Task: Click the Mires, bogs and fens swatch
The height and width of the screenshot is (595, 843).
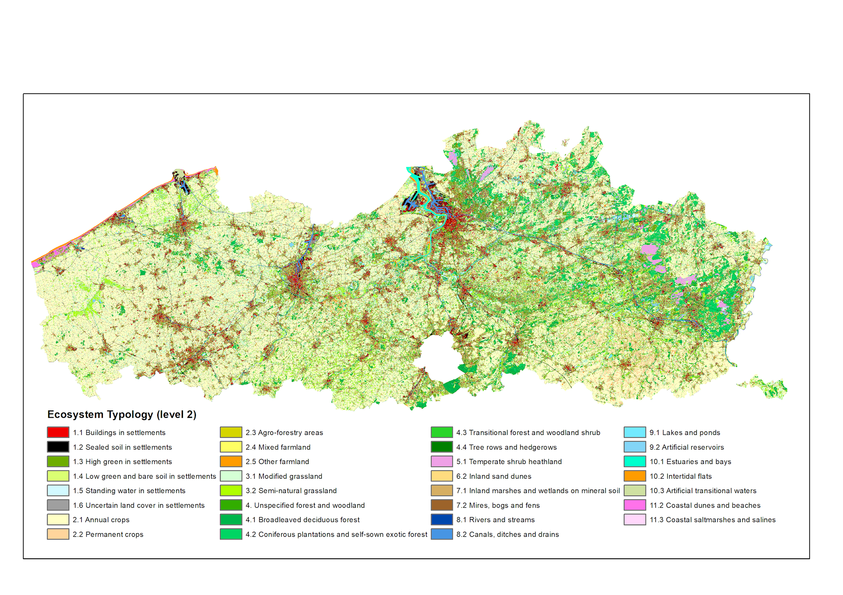Action: point(442,505)
